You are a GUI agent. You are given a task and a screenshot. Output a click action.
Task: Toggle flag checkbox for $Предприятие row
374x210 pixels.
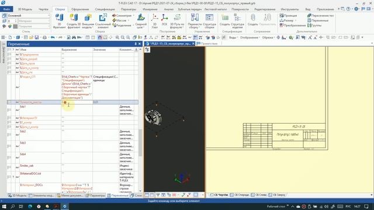pyautogui.click(x=9, y=54)
